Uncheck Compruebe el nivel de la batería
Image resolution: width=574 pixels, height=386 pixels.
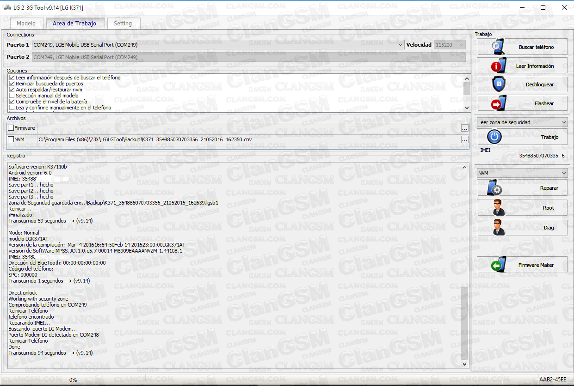click(12, 102)
